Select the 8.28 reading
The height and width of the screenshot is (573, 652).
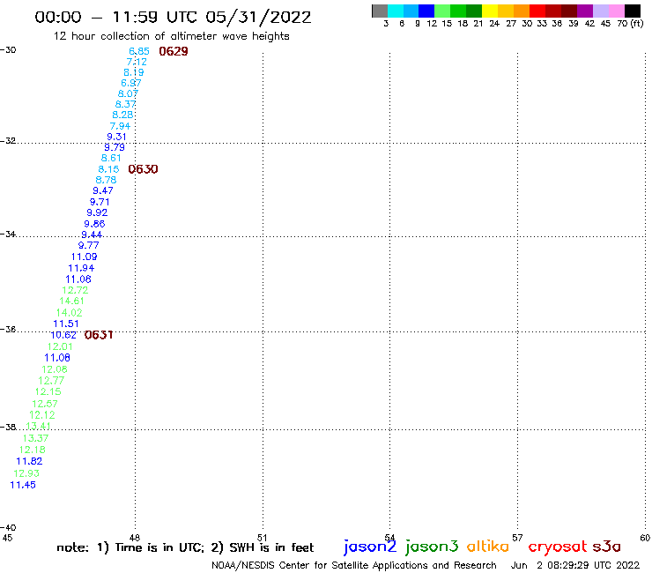(x=122, y=115)
